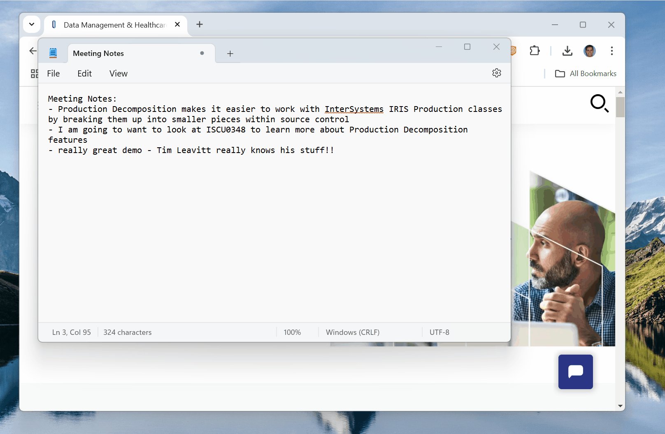The height and width of the screenshot is (434, 665).
Task: Open the File menu in Notepad
Action: pos(53,73)
